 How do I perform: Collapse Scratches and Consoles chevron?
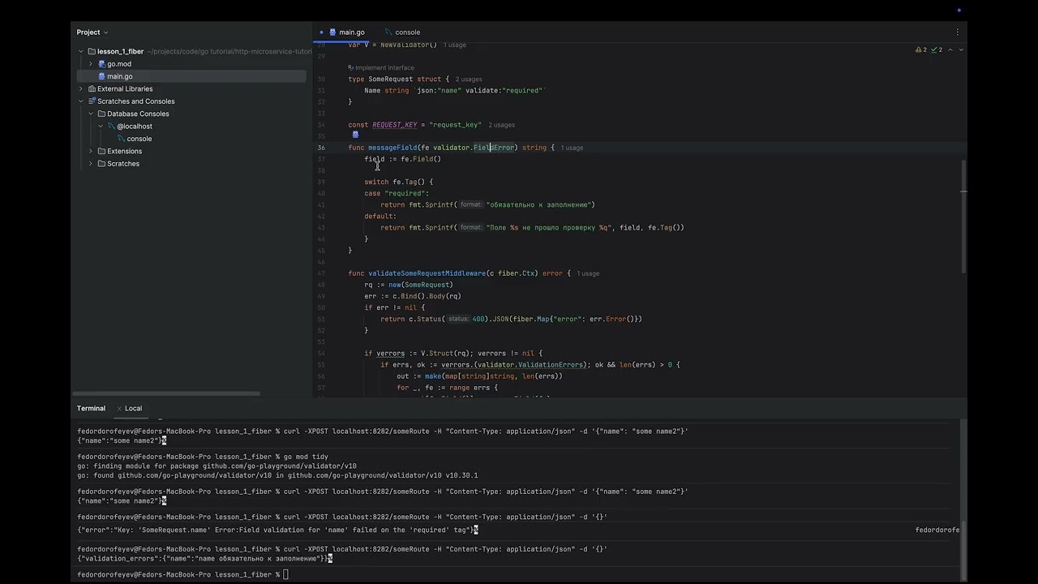pos(81,101)
